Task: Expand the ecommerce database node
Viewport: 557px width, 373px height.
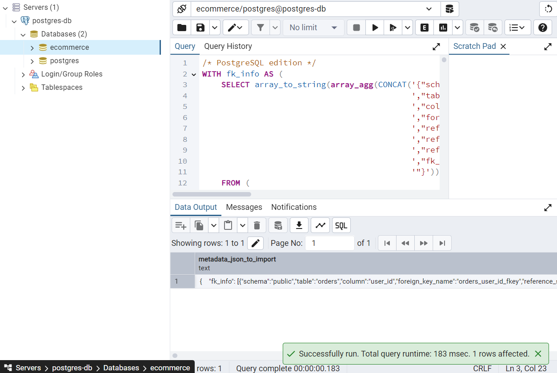Action: pos(32,47)
